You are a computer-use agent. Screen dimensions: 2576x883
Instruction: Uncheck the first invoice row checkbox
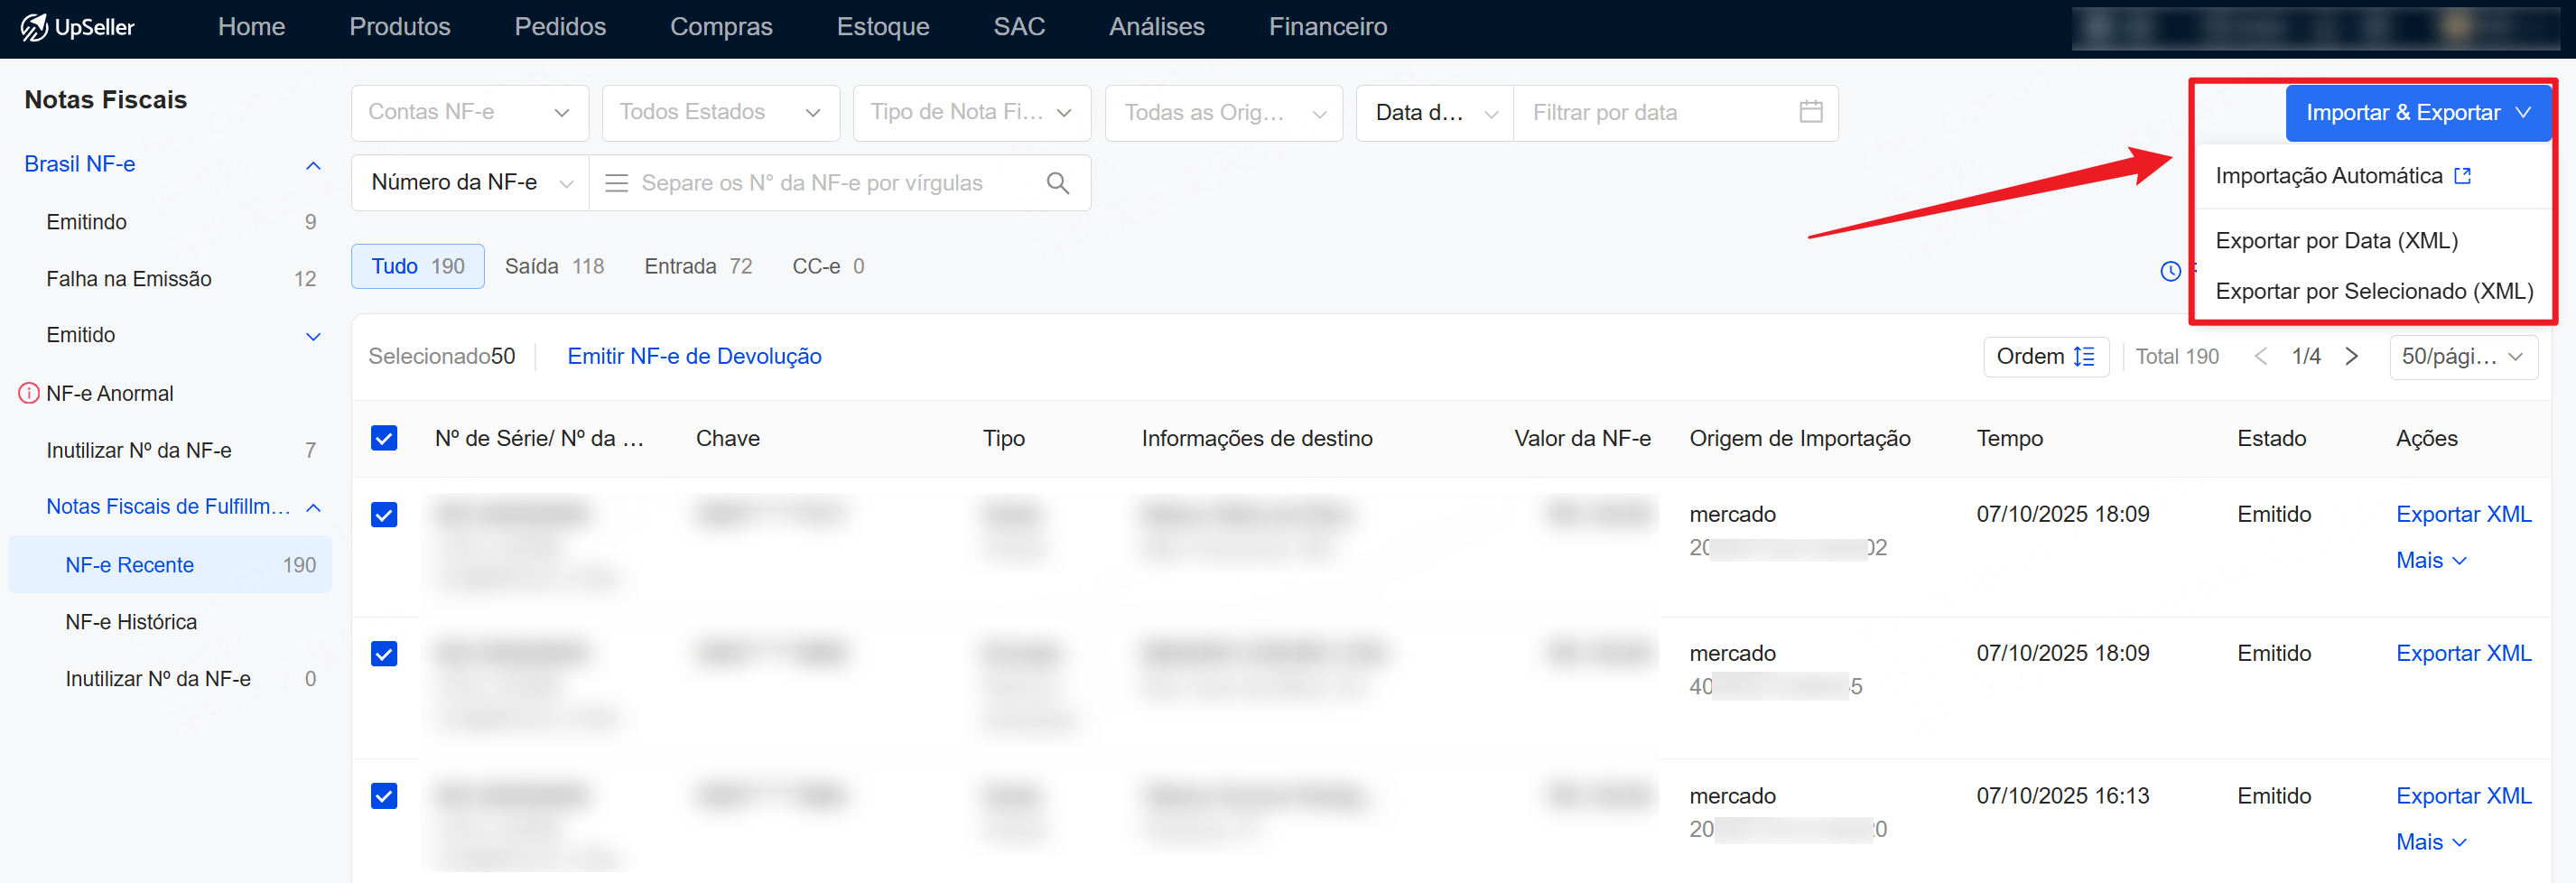384,514
